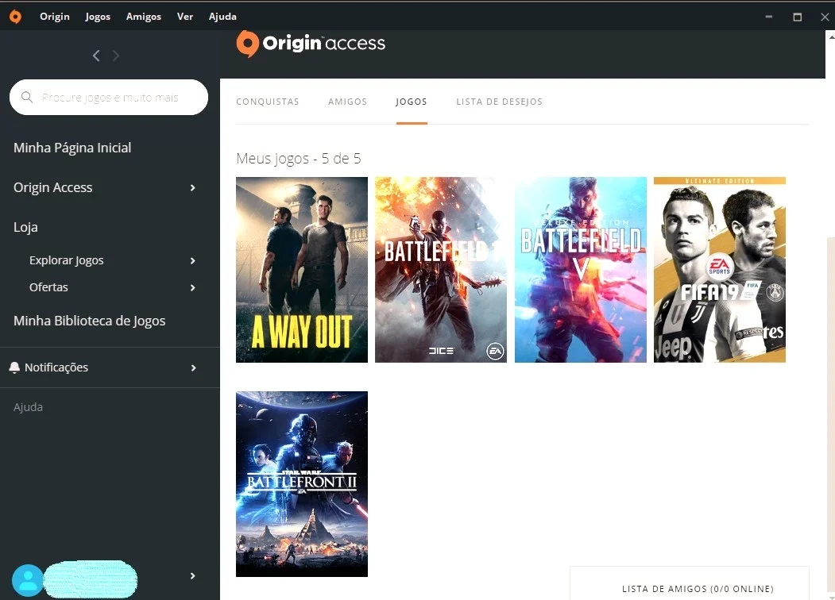Go forward with the right arrow icon
This screenshot has width=835, height=600.
pos(115,56)
